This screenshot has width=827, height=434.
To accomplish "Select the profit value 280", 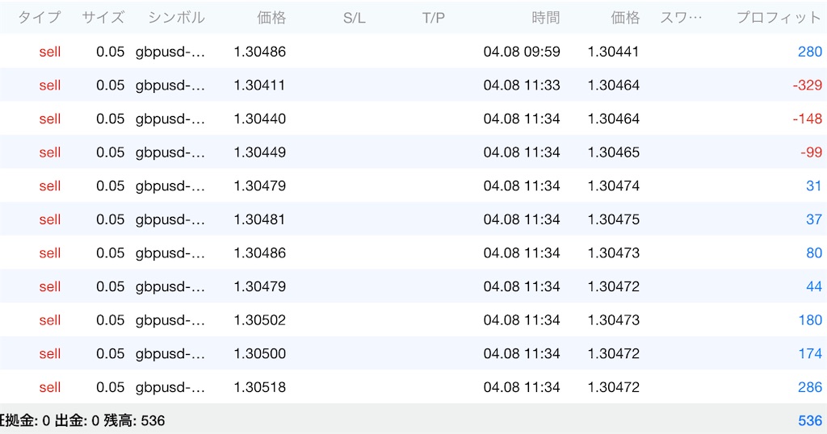I will tap(809, 52).
